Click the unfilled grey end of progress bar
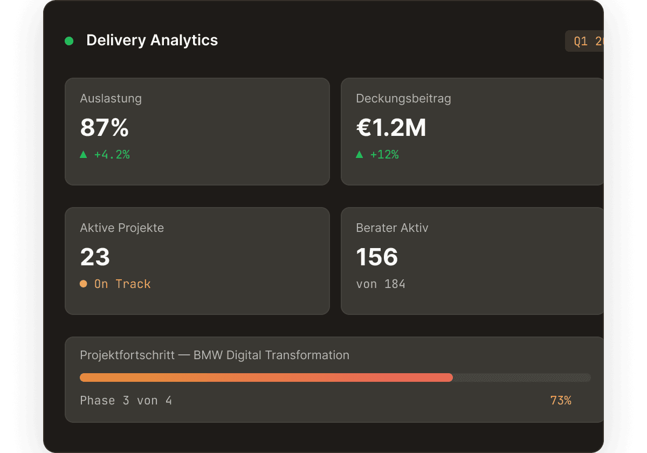The height and width of the screenshot is (453, 647). (521, 377)
